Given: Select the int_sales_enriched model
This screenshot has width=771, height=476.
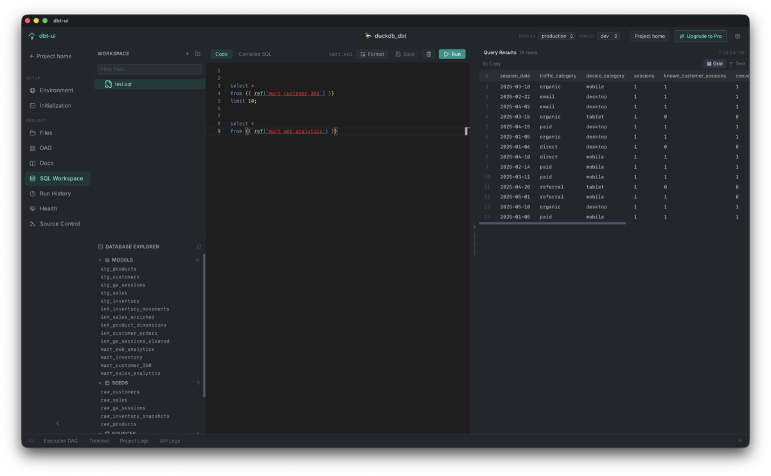Looking at the screenshot, I should coord(127,317).
